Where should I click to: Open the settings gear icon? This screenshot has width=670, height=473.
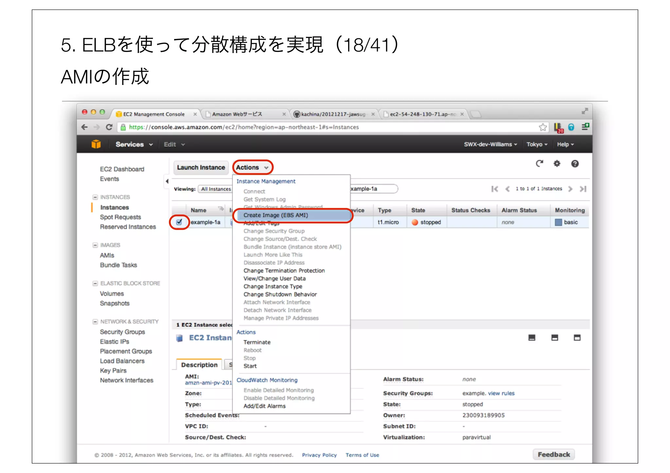[x=557, y=163]
